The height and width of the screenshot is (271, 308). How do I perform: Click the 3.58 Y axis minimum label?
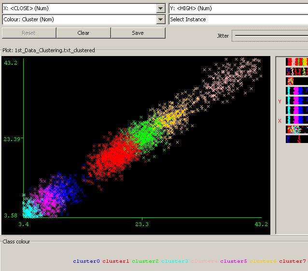(x=11, y=215)
